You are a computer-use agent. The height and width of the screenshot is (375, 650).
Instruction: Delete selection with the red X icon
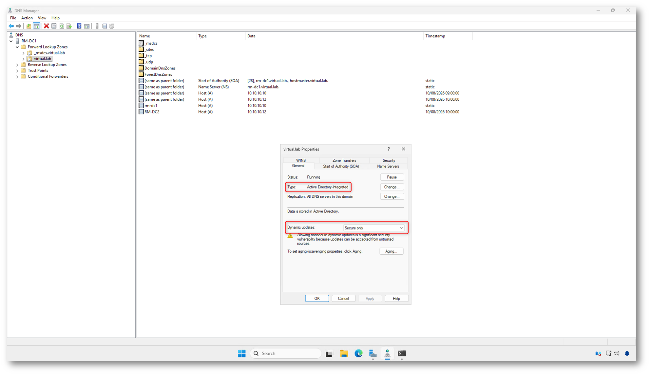(x=47, y=26)
